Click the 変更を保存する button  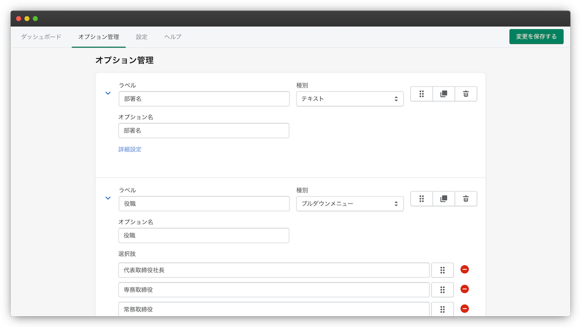[537, 36]
